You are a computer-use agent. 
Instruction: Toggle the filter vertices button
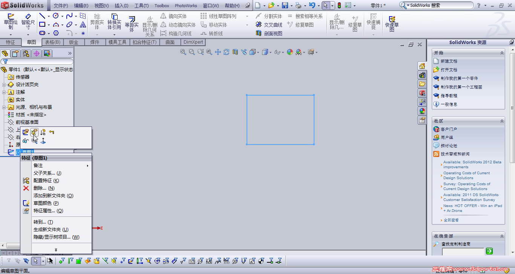(62, 260)
